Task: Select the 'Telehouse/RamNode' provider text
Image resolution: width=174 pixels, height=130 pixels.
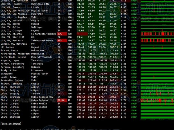Action: pos(42,40)
